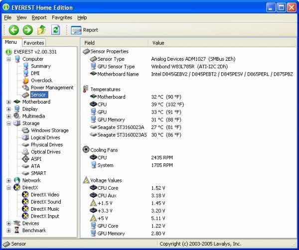Click the Optical Drives disc icon
The image size is (299, 250).
[25, 152]
